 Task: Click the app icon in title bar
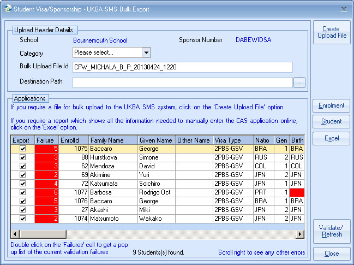(7, 9)
